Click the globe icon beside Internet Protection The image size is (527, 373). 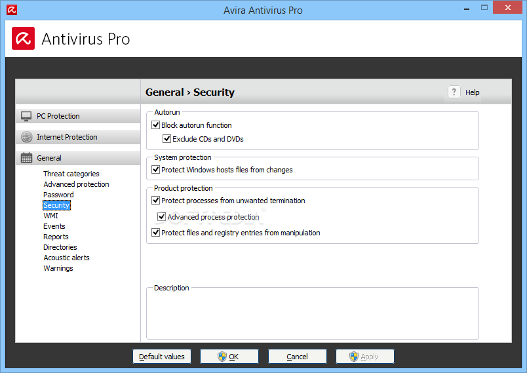pyautogui.click(x=26, y=137)
